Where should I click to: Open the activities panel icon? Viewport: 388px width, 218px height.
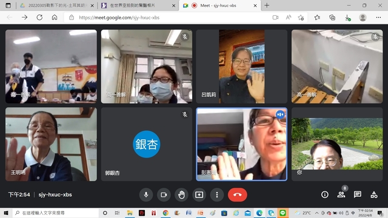click(374, 195)
